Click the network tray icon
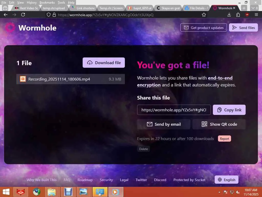262x197 pixels. click(x=232, y=192)
